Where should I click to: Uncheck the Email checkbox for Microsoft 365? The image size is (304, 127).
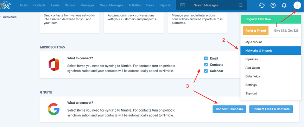[x=206, y=58]
